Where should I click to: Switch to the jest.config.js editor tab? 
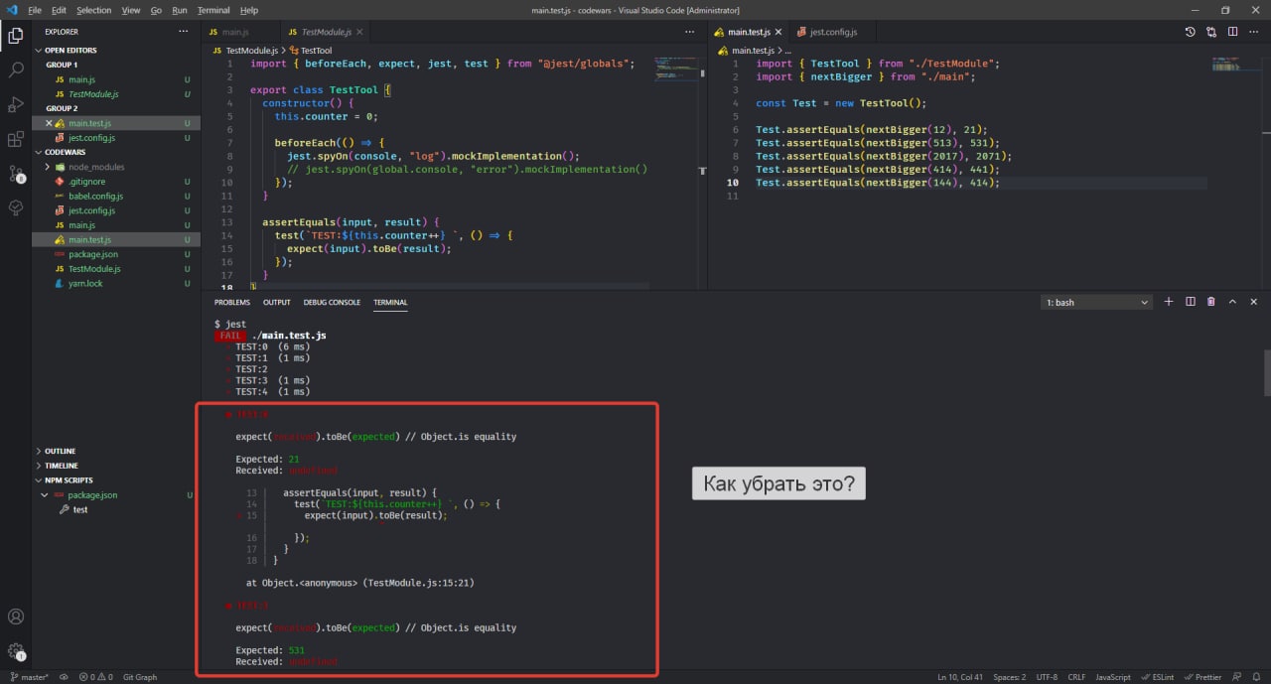pos(832,32)
